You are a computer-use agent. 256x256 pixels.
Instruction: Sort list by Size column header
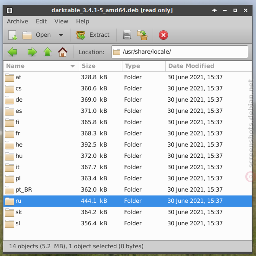pos(100,66)
